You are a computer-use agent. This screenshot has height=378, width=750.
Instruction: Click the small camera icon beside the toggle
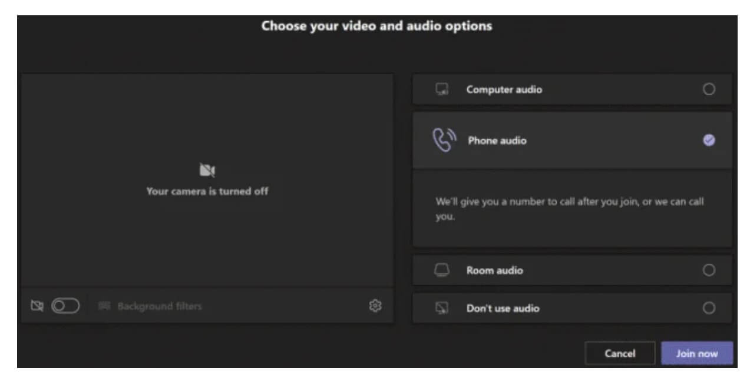(37, 306)
